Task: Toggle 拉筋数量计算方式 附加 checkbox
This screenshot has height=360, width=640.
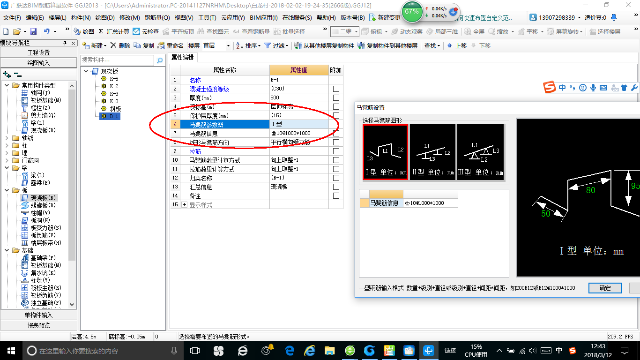Action: tap(336, 169)
